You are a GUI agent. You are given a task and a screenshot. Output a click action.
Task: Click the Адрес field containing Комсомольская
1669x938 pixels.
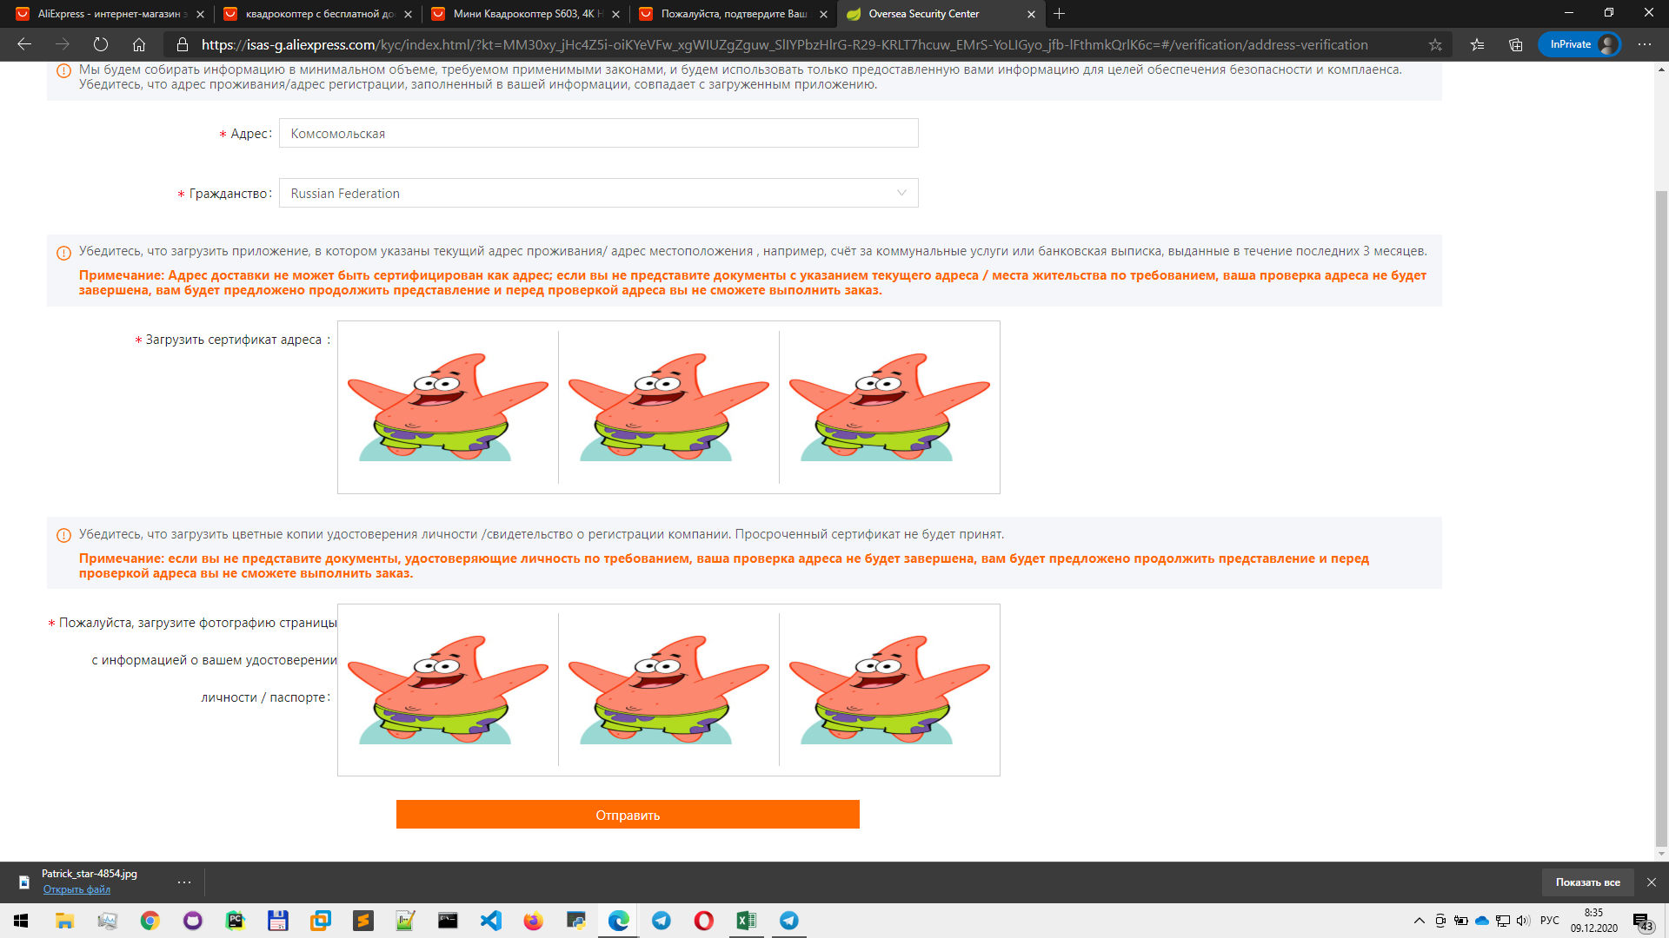(x=598, y=134)
